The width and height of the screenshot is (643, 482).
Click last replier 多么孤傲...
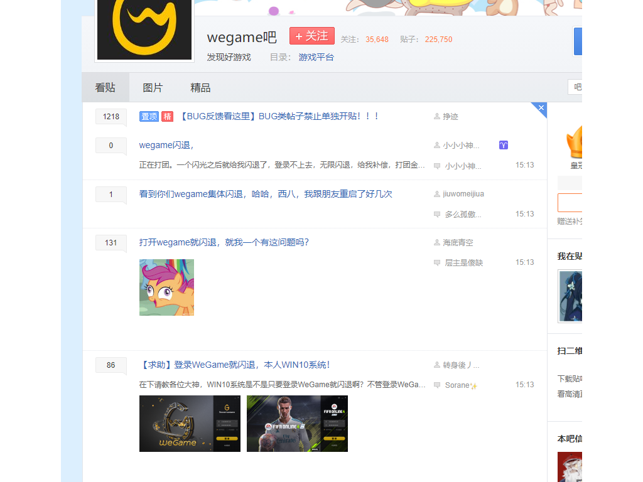tap(463, 215)
